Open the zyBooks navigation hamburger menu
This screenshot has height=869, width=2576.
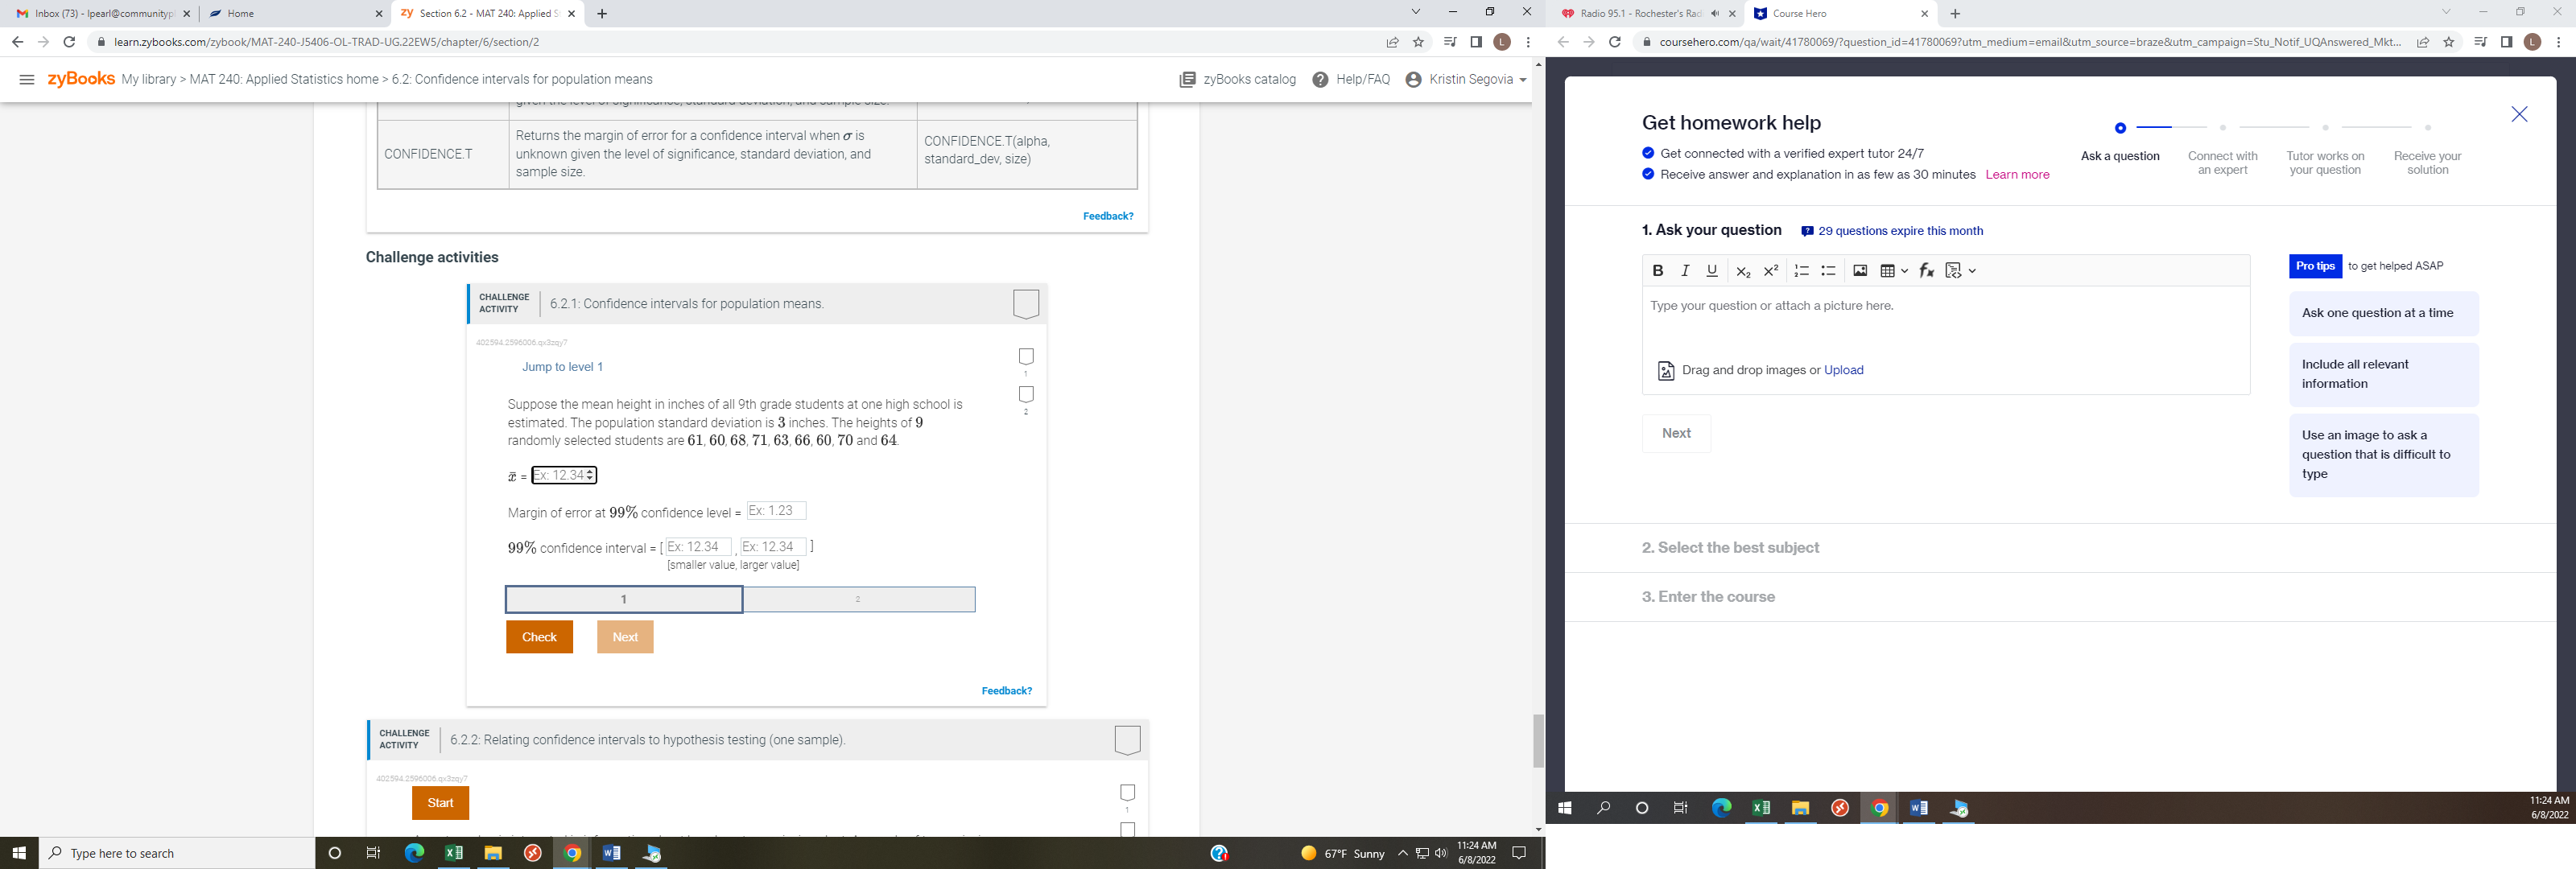[27, 79]
